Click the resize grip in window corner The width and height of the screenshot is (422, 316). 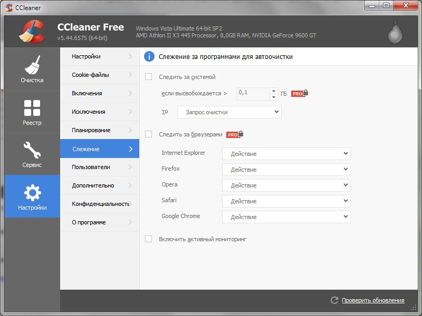[413, 307]
